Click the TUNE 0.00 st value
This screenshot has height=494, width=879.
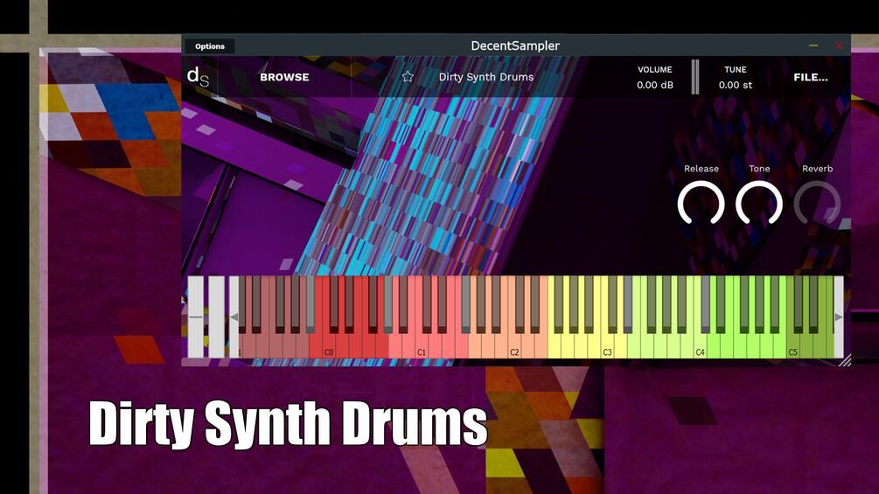(x=736, y=85)
